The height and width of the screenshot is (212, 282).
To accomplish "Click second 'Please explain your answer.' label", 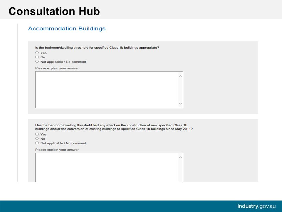I will (57, 150).
